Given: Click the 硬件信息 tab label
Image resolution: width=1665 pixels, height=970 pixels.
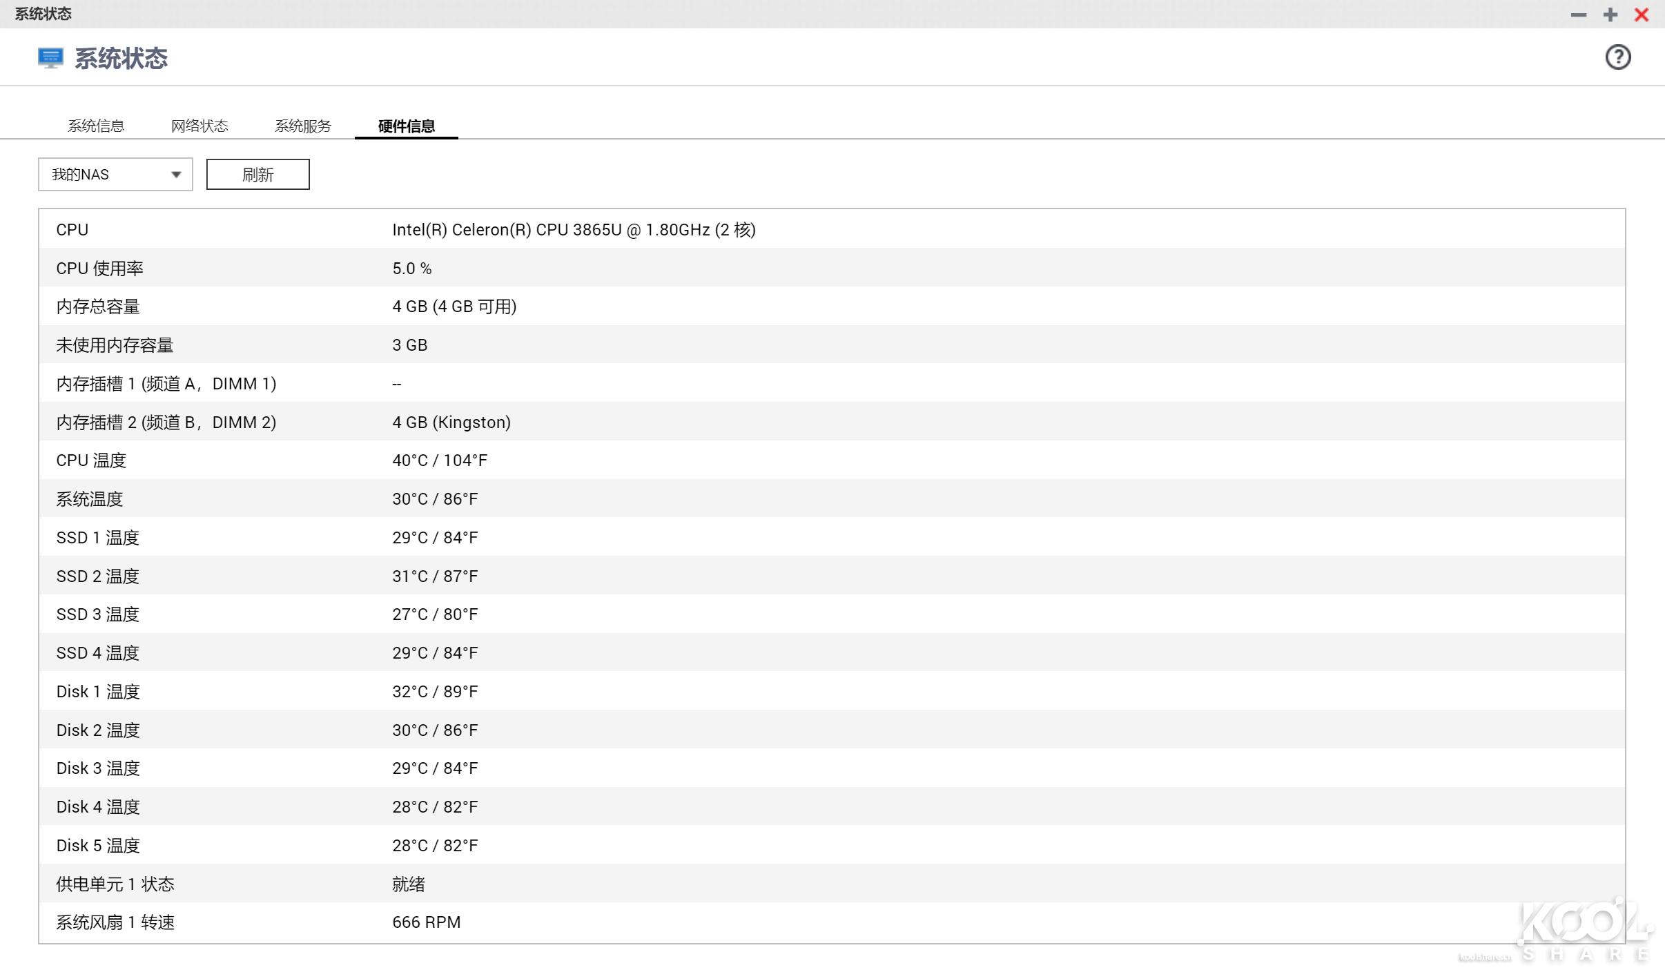Looking at the screenshot, I should pyautogui.click(x=407, y=125).
